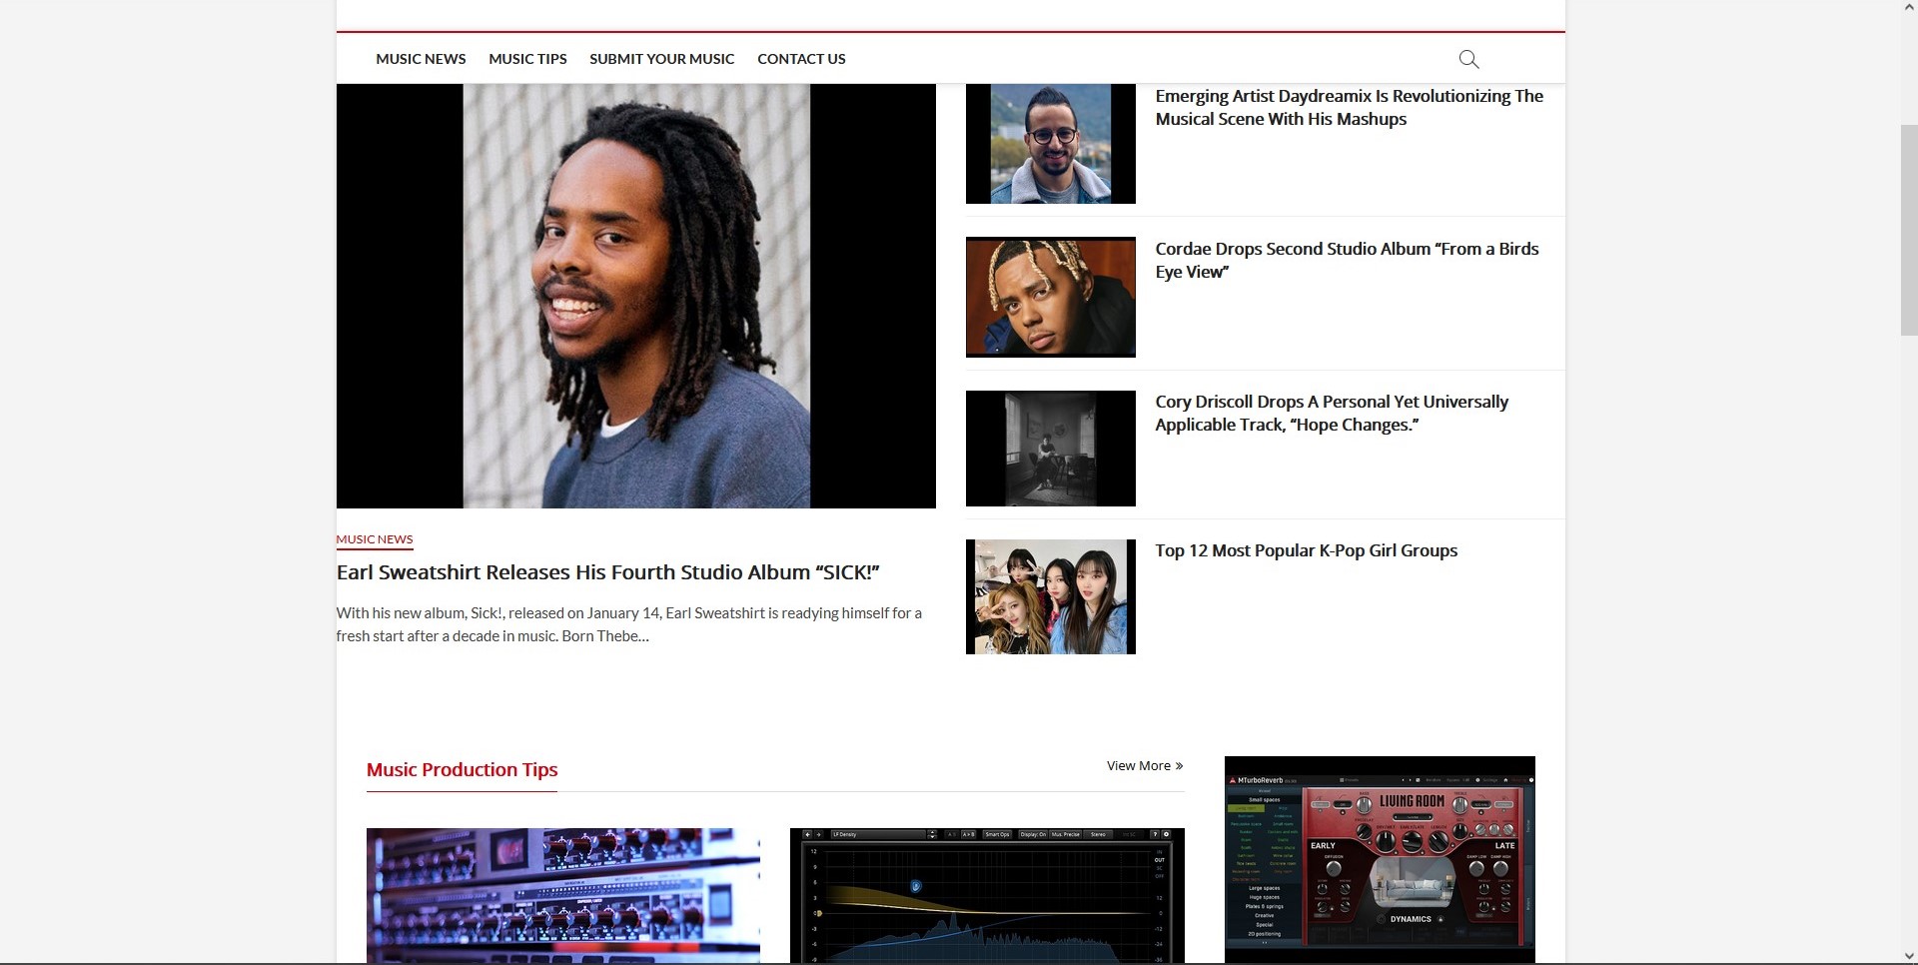The height and width of the screenshot is (965, 1918).
Task: Click the Cordae thumbnail image
Action: 1050,297
